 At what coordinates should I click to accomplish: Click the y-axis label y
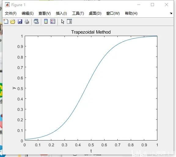pyautogui.click(x=14, y=88)
